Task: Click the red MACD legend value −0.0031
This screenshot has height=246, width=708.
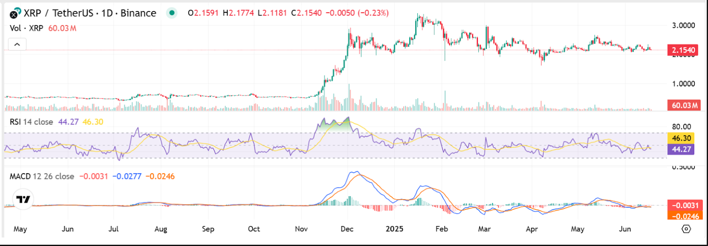Action: (x=94, y=176)
